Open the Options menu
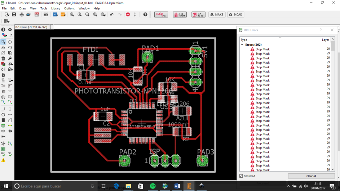 tap(69, 8)
